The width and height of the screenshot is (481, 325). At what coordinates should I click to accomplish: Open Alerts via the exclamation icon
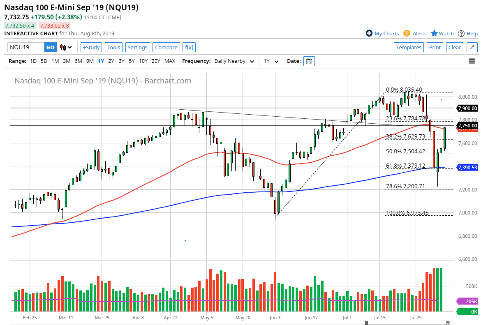[x=407, y=33]
